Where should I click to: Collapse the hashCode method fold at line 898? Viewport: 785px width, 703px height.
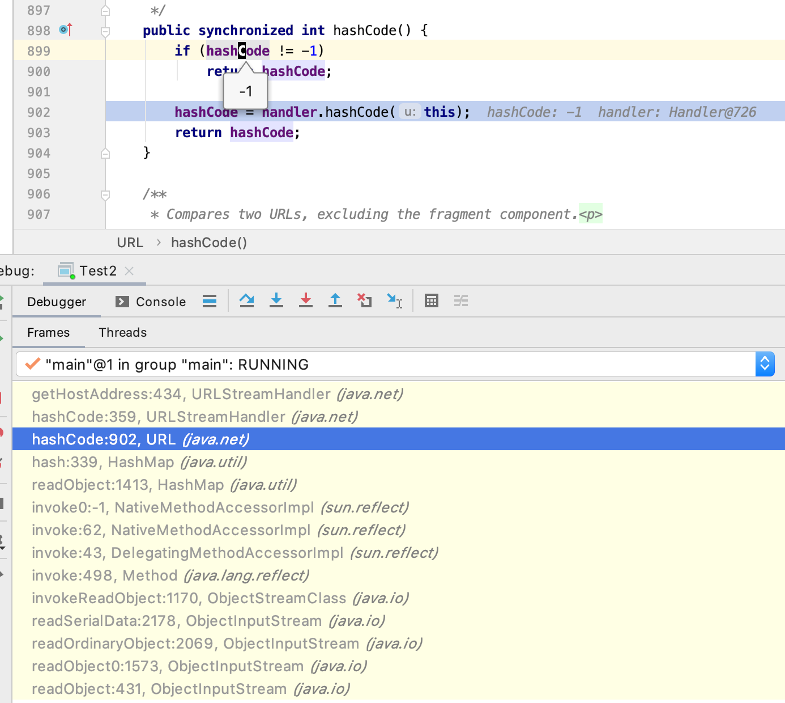[x=105, y=31]
